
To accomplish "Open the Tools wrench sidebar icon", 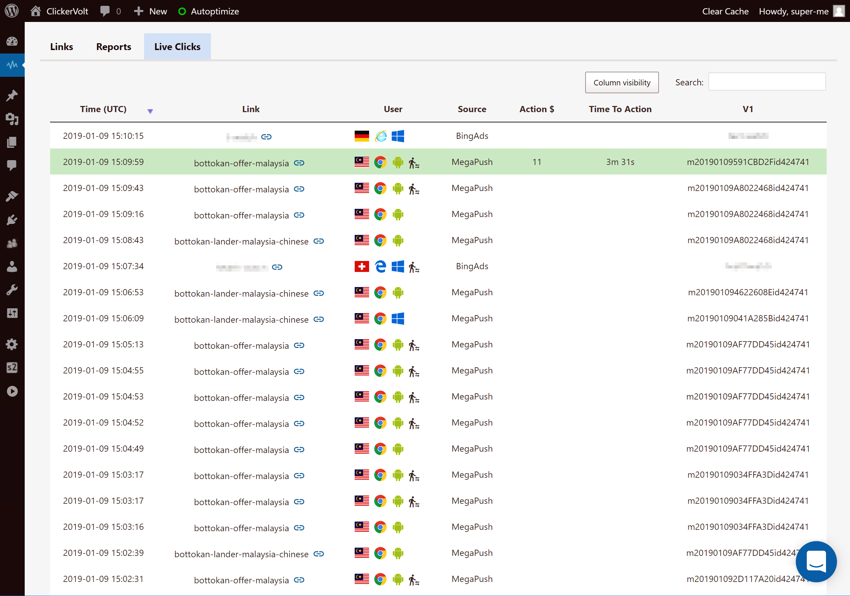I will (12, 290).
